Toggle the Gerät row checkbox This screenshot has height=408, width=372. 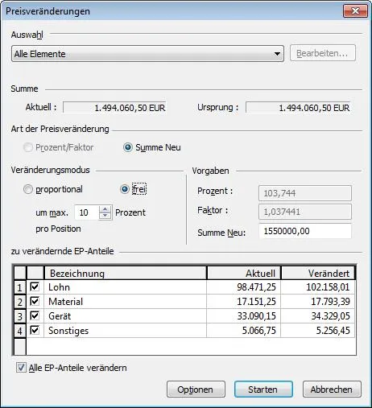[35, 315]
